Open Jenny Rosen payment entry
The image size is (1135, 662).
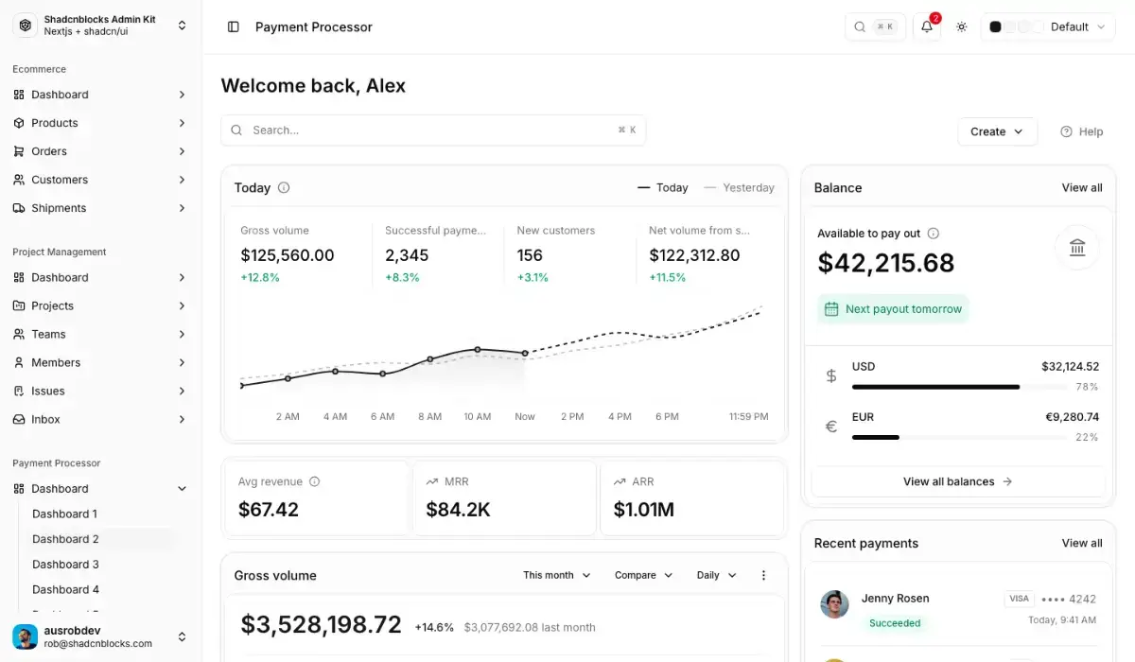958,610
